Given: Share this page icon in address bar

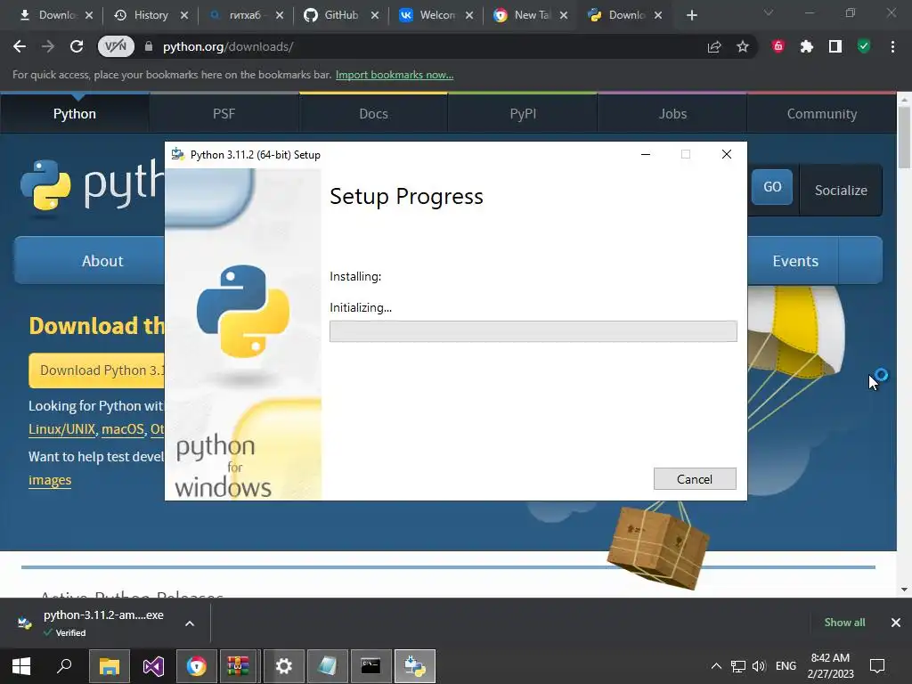Looking at the screenshot, I should point(714,46).
